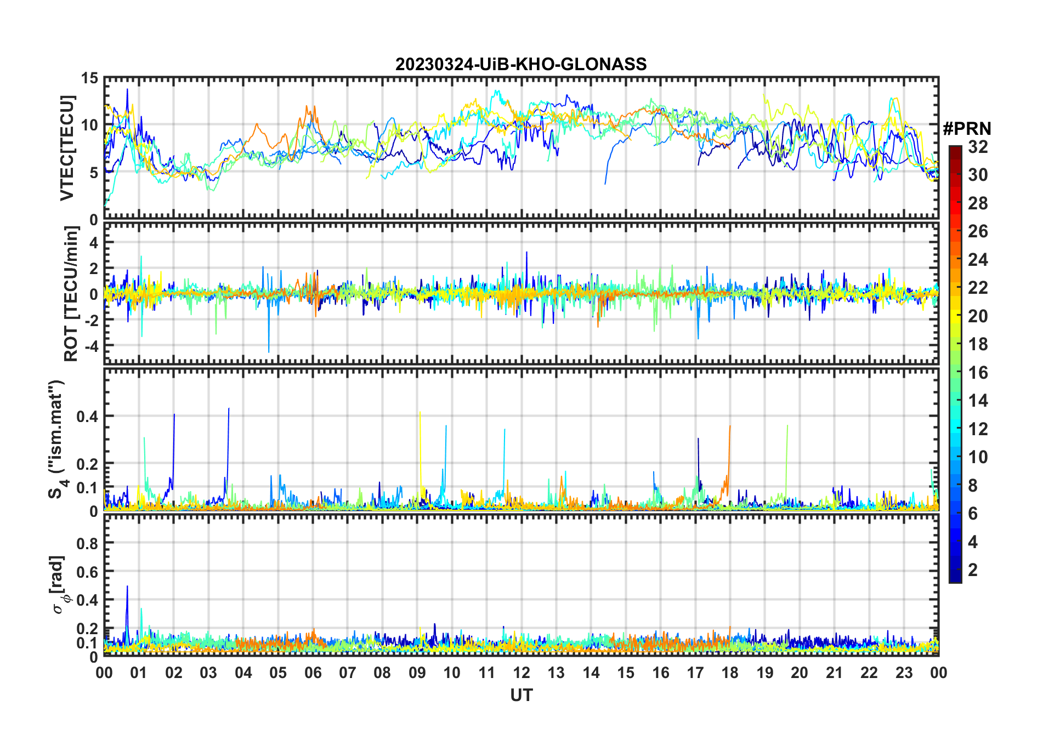
Task: Click x-axis hour tick label 15
Action: [x=626, y=673]
